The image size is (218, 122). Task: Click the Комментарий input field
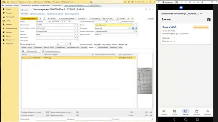point(51,119)
